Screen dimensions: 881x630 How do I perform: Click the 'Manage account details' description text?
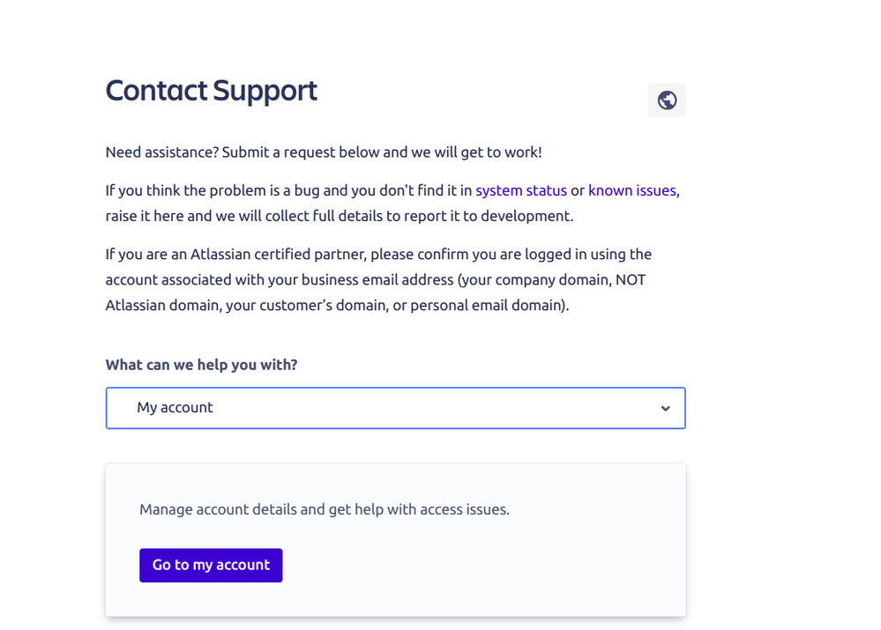click(325, 509)
